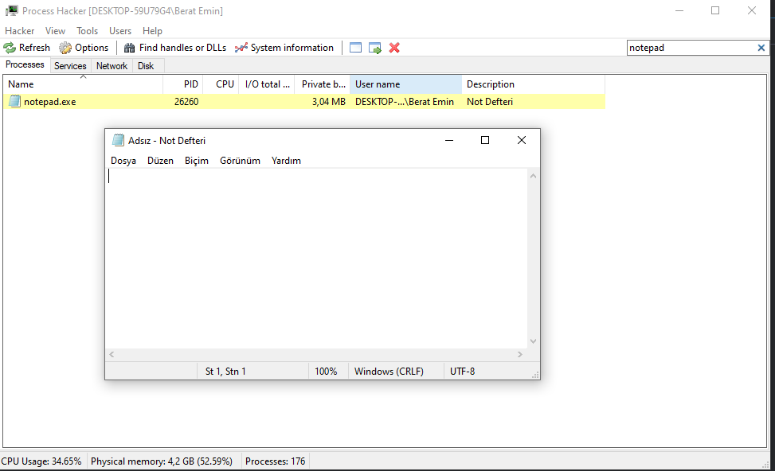The height and width of the screenshot is (471, 775).
Task: Maximize the Process Hacker window
Action: 715,10
